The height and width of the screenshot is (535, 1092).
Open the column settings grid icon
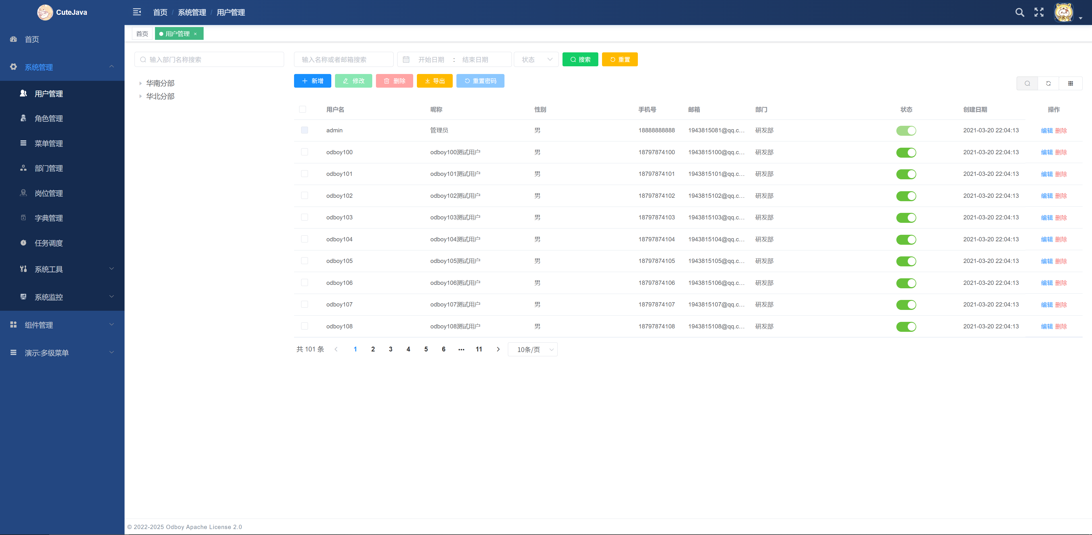(x=1070, y=84)
